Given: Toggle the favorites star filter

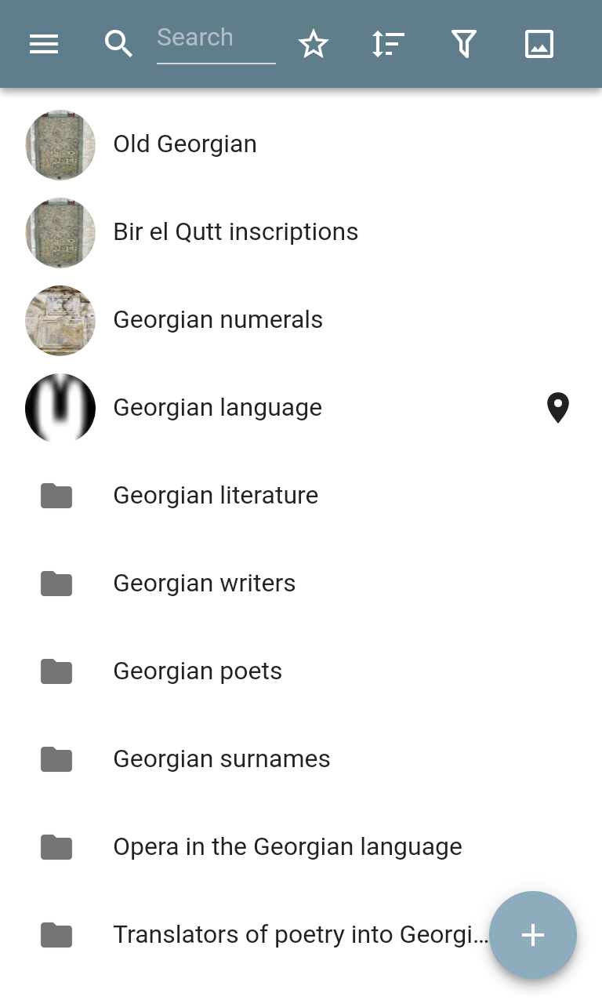Looking at the screenshot, I should [x=314, y=44].
